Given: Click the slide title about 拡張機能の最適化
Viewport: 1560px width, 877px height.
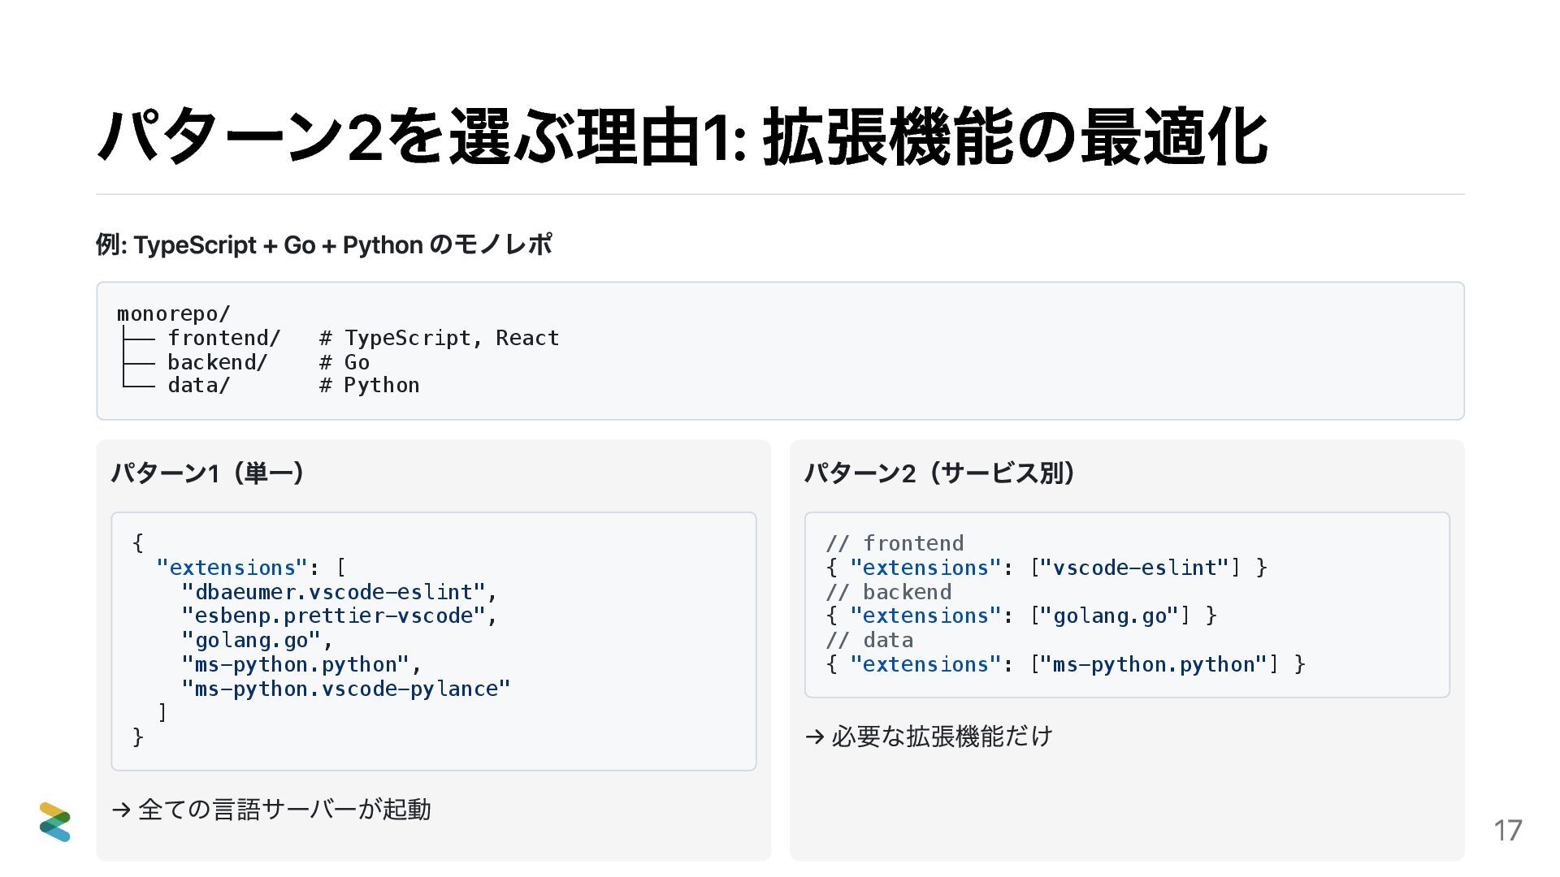Looking at the screenshot, I should pyautogui.click(x=682, y=138).
